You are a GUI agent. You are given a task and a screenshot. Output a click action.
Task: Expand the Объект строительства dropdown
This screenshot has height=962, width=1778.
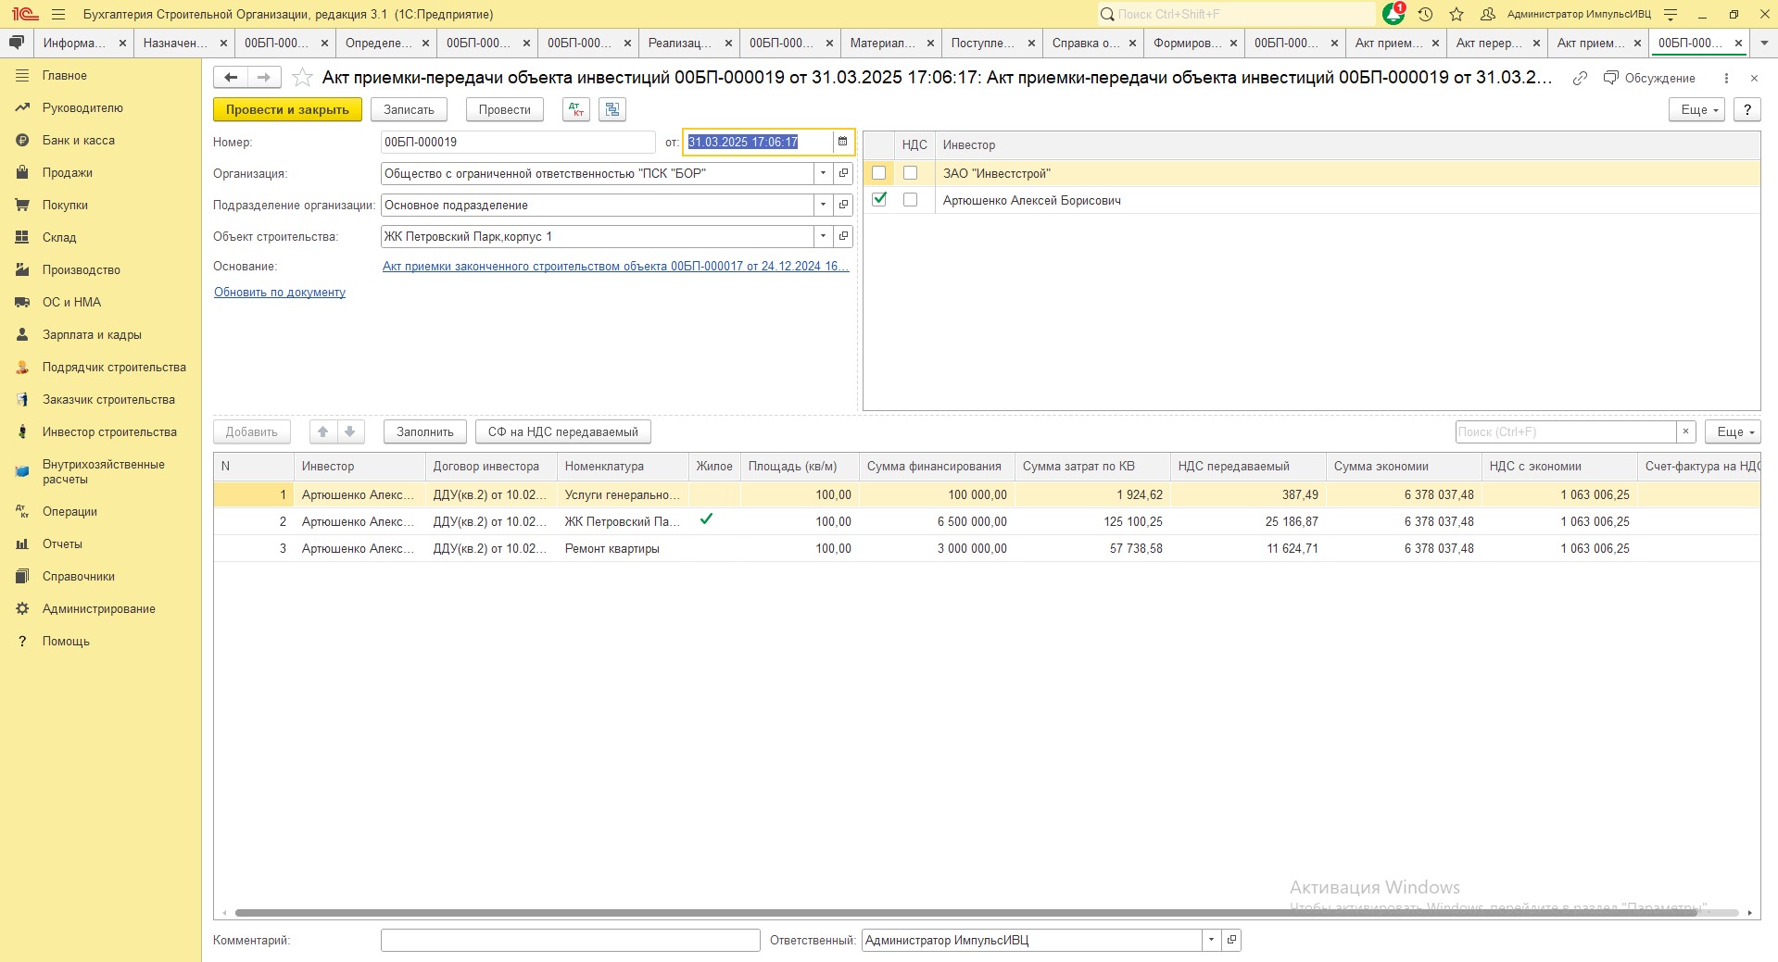coord(823,236)
